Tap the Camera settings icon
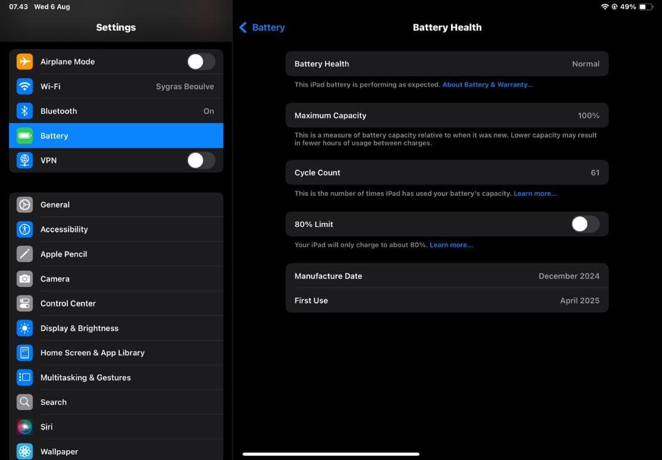Screen dimensions: 662x460 coord(25,279)
